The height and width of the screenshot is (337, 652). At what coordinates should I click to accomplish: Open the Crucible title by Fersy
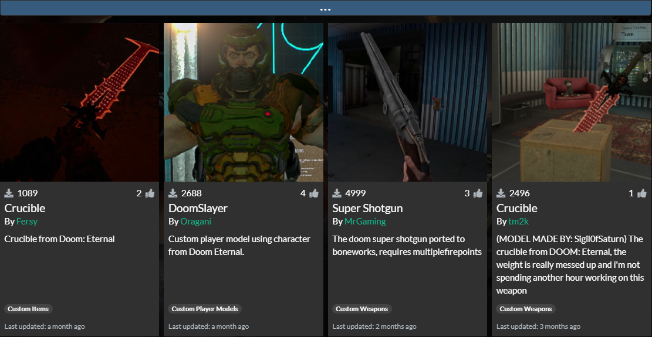(x=25, y=208)
